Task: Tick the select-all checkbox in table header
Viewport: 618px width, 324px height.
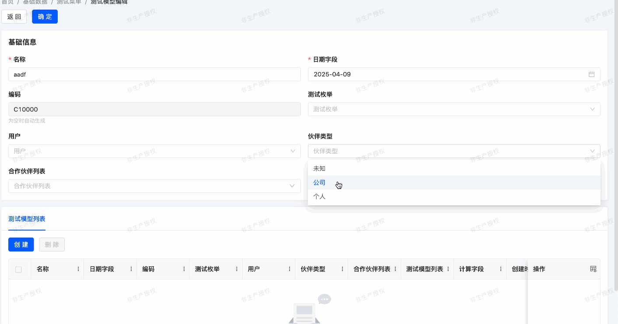Action: 18,269
